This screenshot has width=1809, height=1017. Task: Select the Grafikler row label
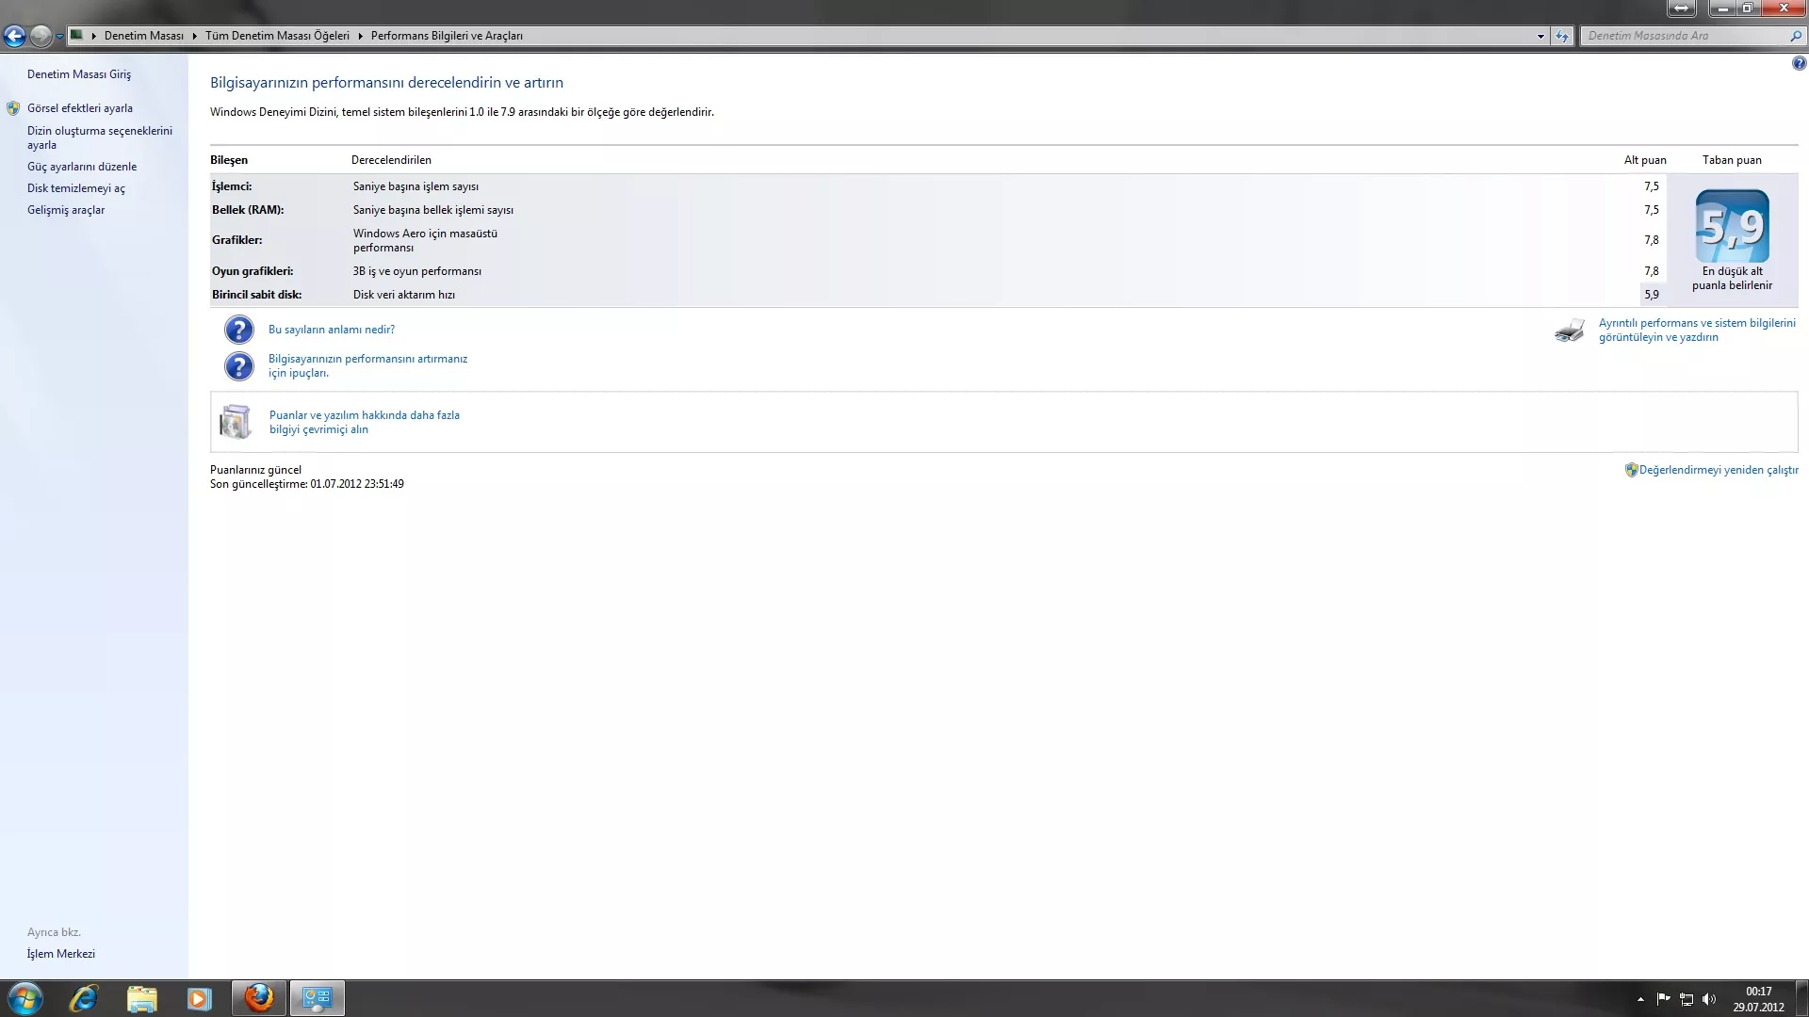point(236,240)
